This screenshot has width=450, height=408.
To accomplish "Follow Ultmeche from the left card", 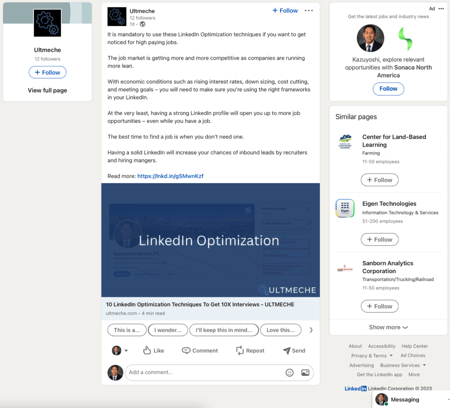I will tap(47, 72).
